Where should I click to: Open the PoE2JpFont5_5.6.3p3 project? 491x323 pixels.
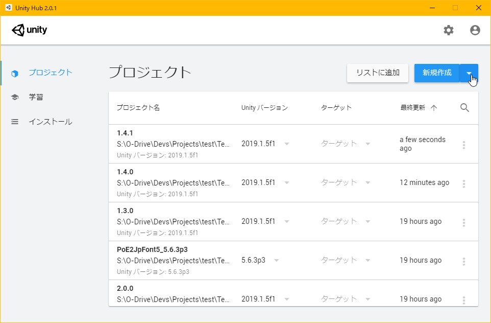(152, 249)
